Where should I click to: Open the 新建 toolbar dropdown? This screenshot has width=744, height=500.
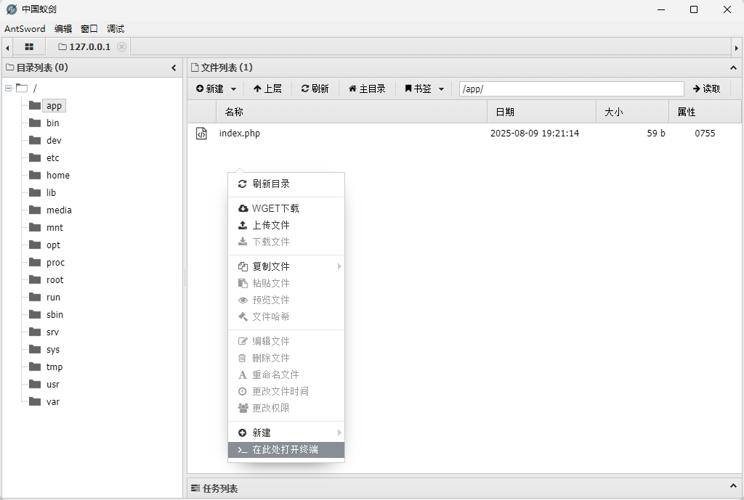tap(217, 89)
